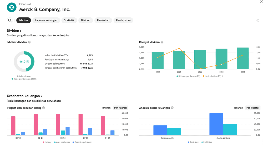Open help icon beside Tingkat dan cakupan utang
This screenshot has width=263, height=145.
coord(44,108)
